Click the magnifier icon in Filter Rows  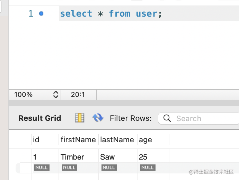[x=167, y=118]
